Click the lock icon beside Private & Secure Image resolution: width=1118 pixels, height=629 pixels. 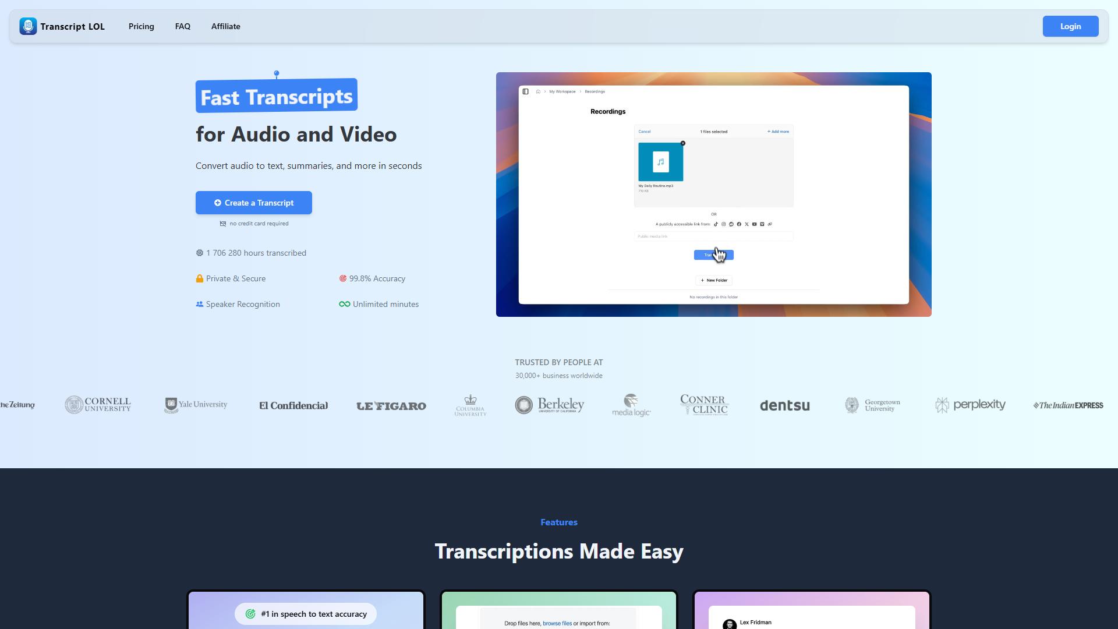coord(200,278)
